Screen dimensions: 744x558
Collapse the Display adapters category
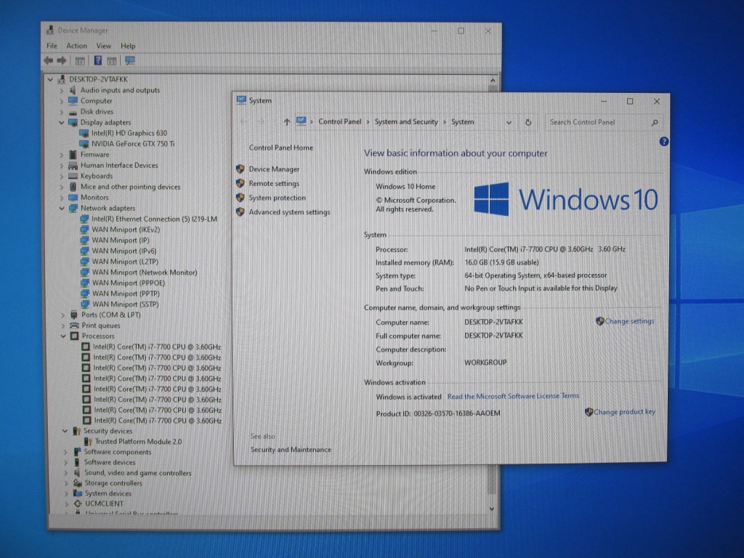click(62, 123)
